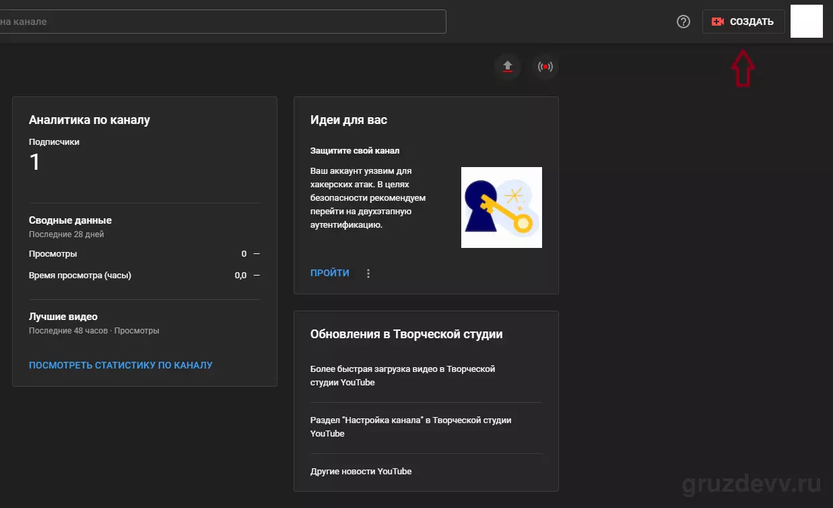This screenshot has height=508, width=833.
Task: Focus the channel search input field
Action: (223, 22)
